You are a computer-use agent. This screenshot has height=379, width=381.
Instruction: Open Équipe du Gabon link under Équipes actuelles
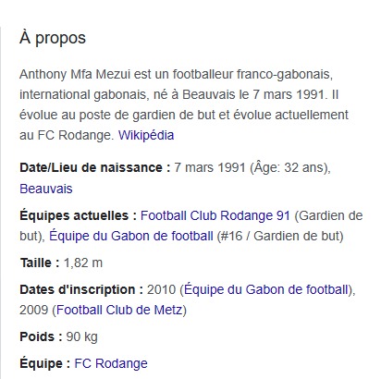pos(131,236)
